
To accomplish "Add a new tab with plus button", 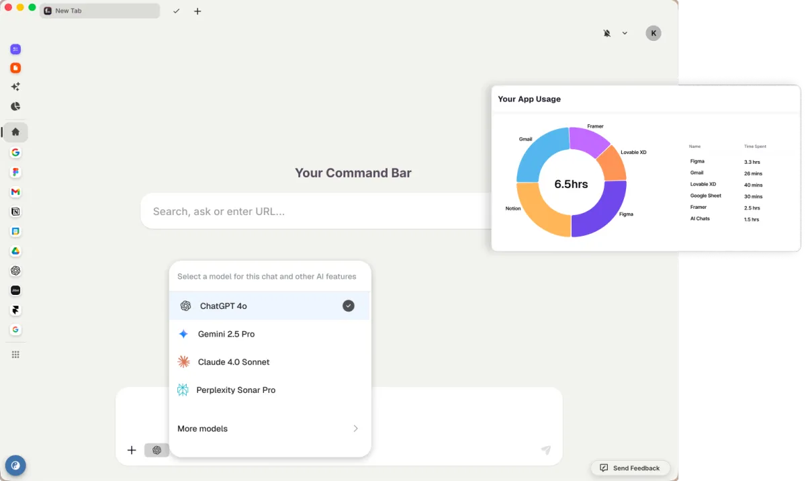I will 197,11.
